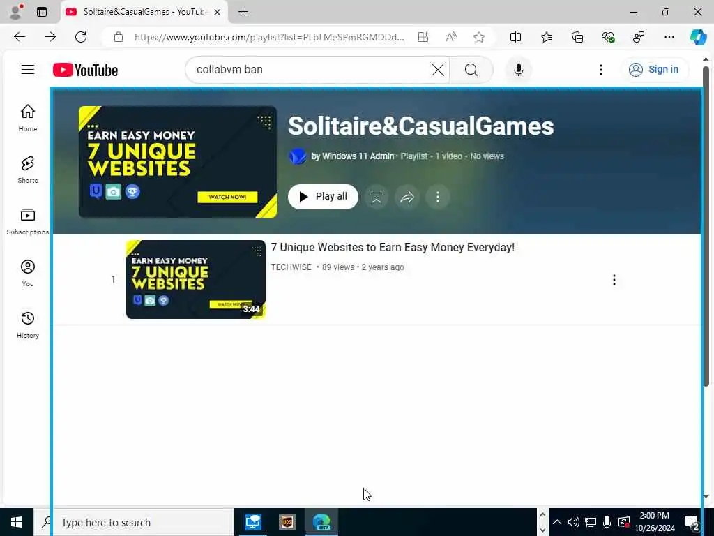Open the app available icon in the address bar
This screenshot has height=536, width=714.
pos(423,37)
